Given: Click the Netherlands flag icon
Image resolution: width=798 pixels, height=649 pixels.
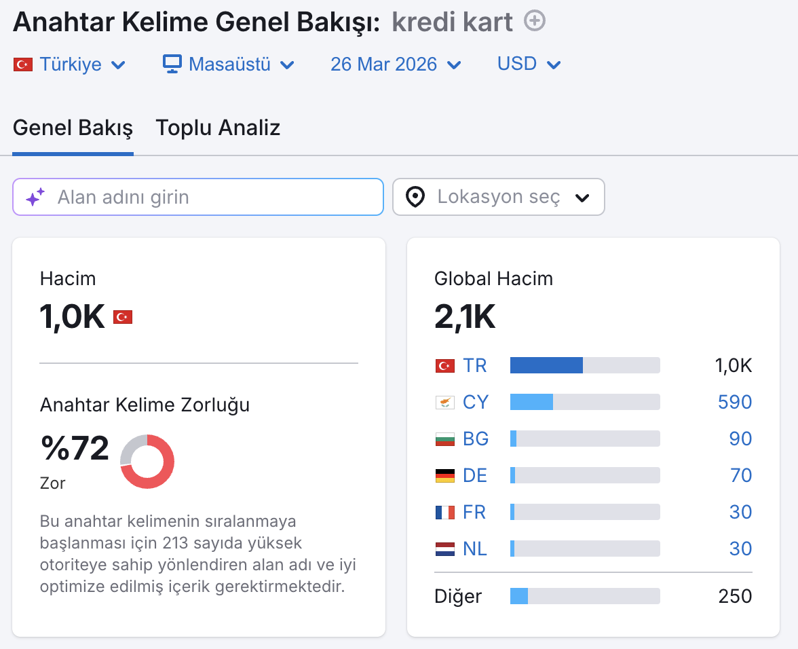Looking at the screenshot, I should pyautogui.click(x=445, y=549).
